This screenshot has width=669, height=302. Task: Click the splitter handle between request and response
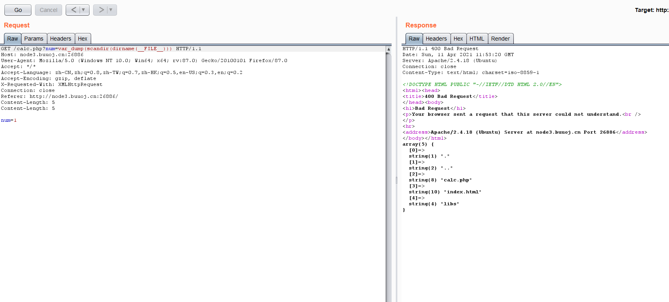pos(396,180)
